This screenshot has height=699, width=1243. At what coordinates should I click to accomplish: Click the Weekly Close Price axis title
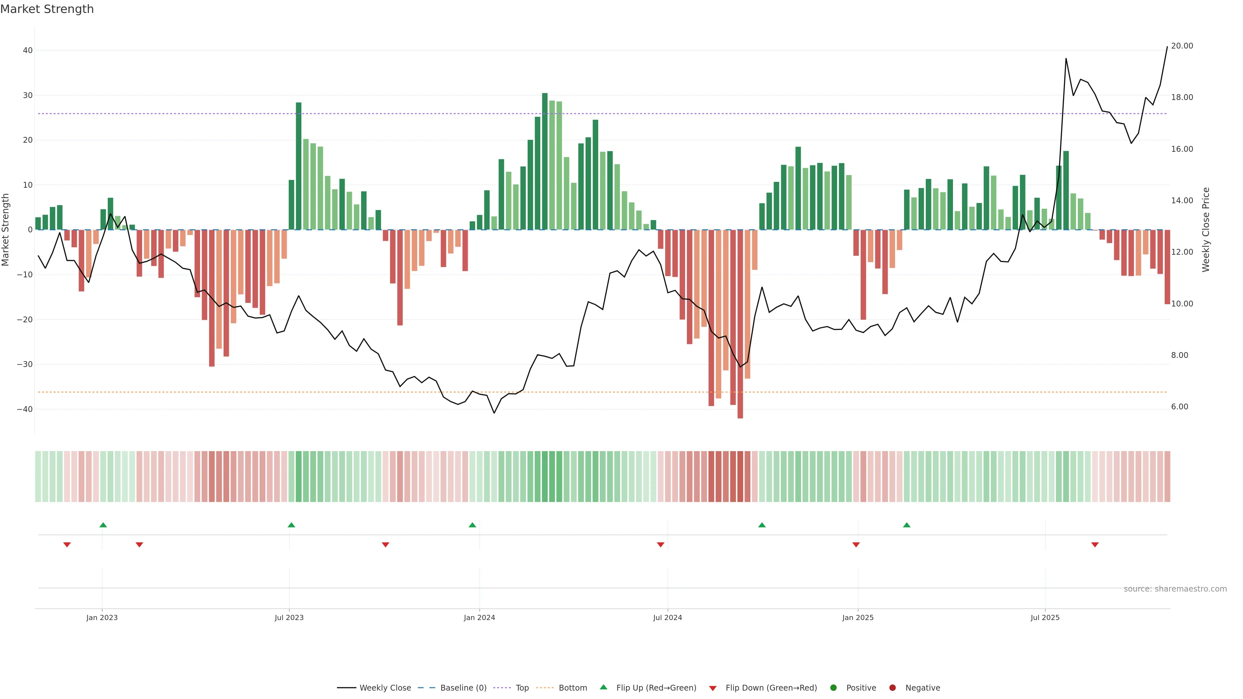1206,230
